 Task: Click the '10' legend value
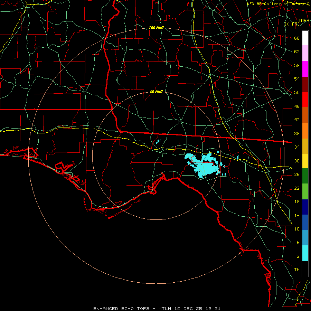(297, 229)
